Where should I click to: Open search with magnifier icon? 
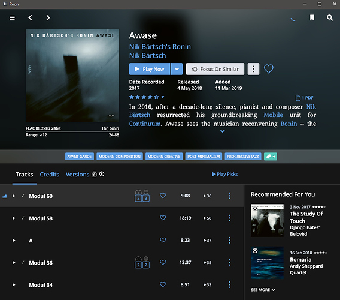pos(330,17)
